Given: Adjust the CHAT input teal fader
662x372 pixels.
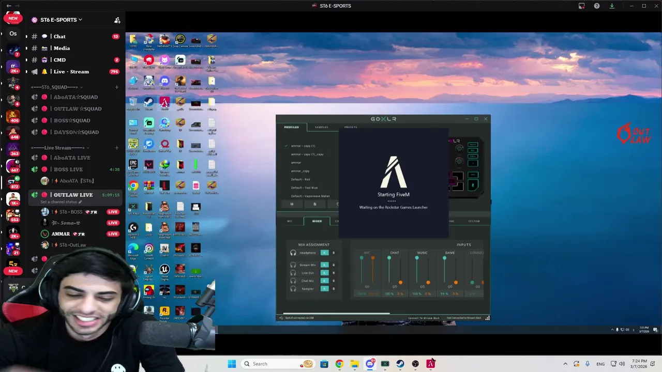Looking at the screenshot, I should (389, 258).
